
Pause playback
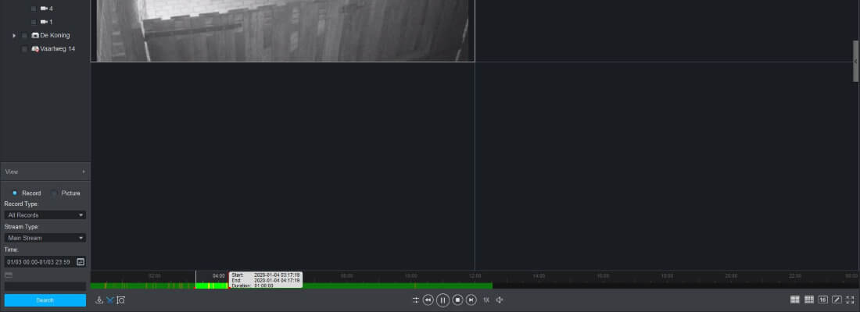click(443, 300)
